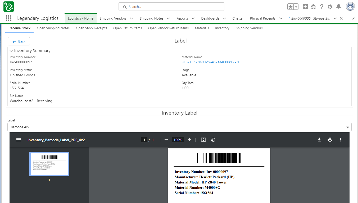The height and width of the screenshot is (203, 358).
Task: Click the pencil icon to edit navigation
Action: coord(354,18)
